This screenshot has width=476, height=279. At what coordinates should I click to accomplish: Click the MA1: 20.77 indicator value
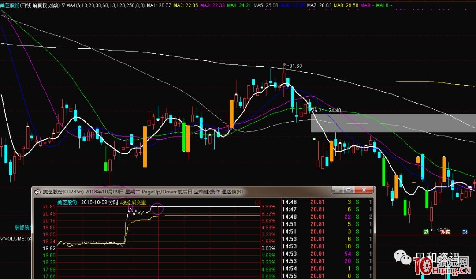160,5
